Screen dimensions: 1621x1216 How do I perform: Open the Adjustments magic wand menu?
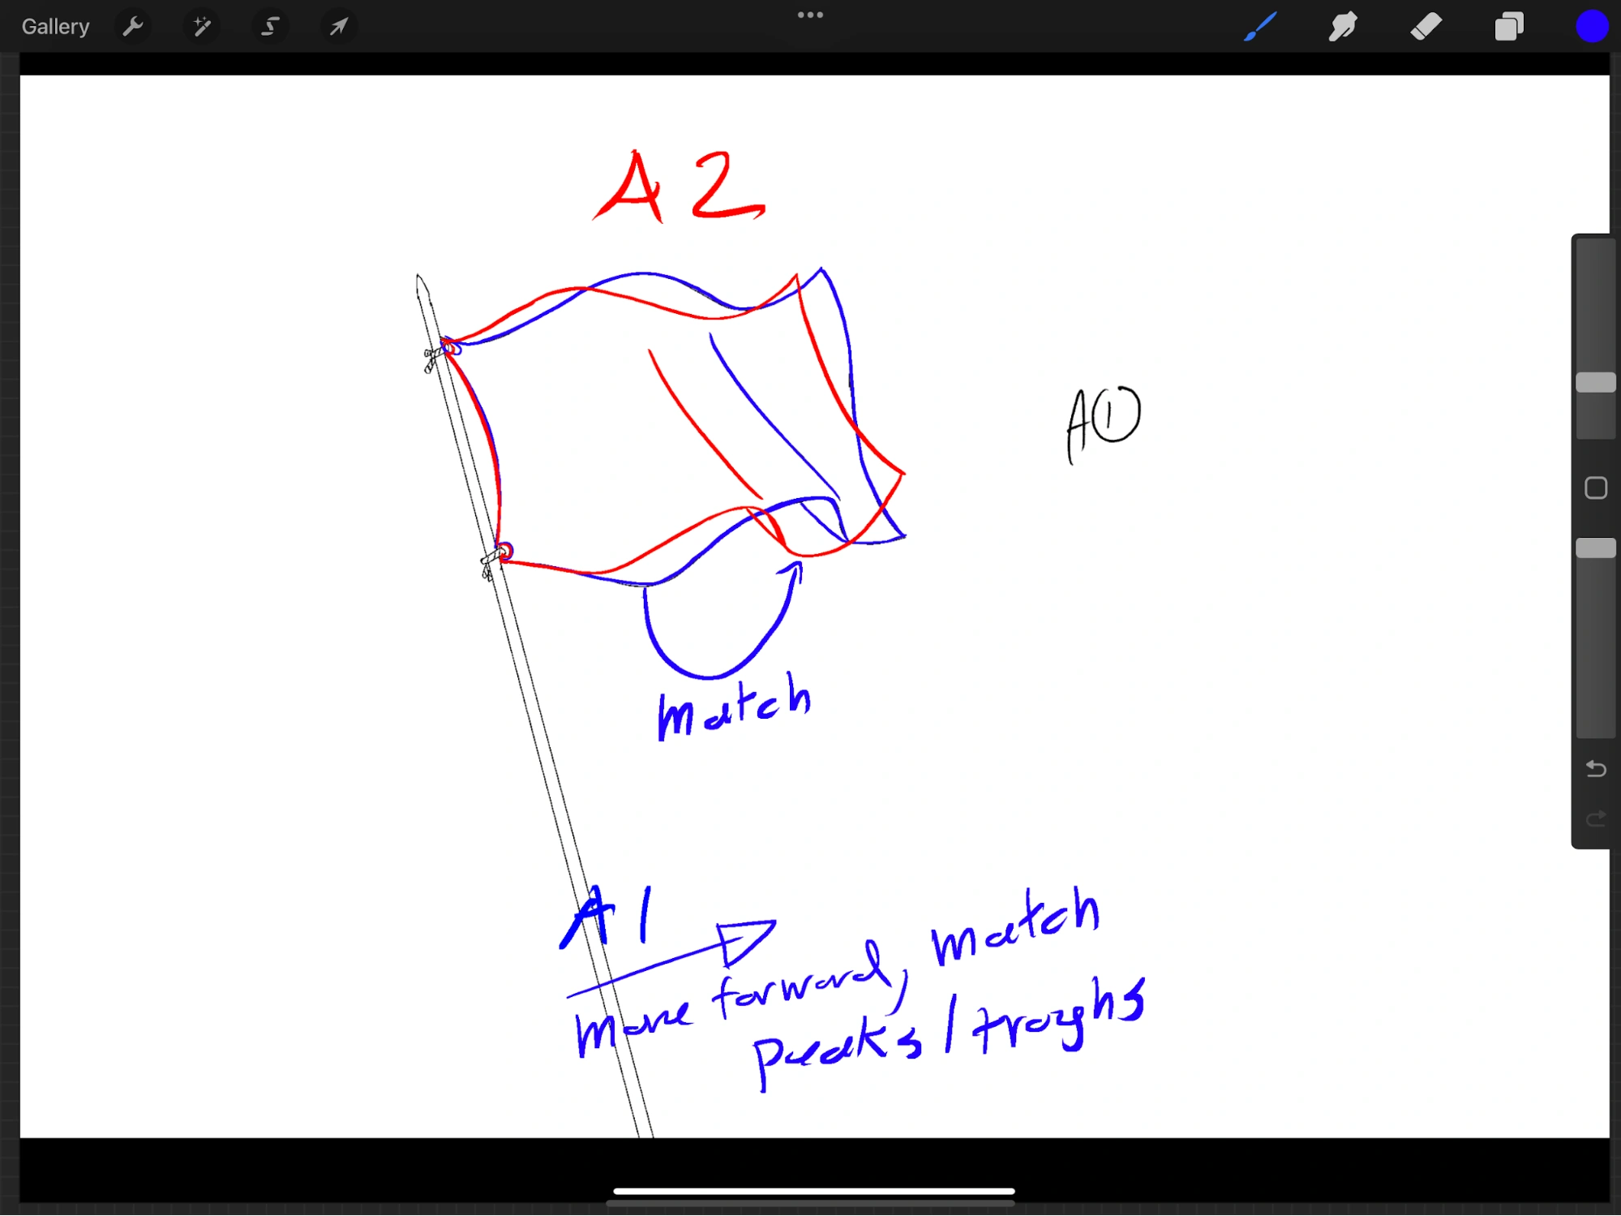click(201, 27)
